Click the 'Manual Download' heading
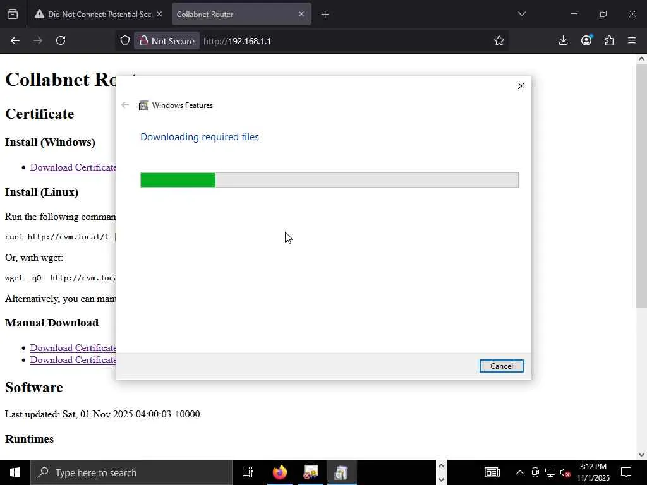 click(x=52, y=323)
